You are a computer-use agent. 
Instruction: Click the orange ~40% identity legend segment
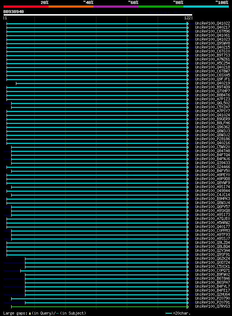pos(71,7)
